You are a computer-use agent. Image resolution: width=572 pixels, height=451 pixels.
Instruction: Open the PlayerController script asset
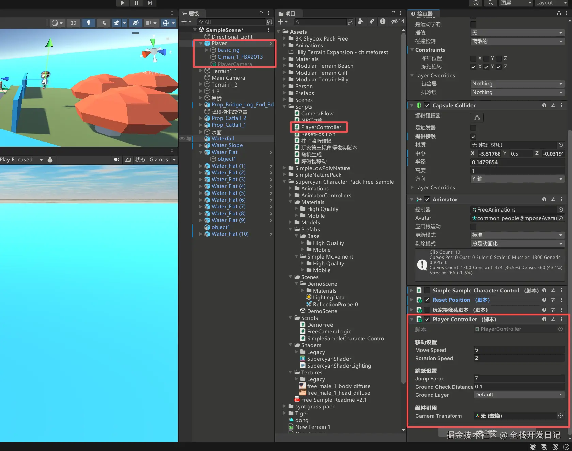(321, 127)
